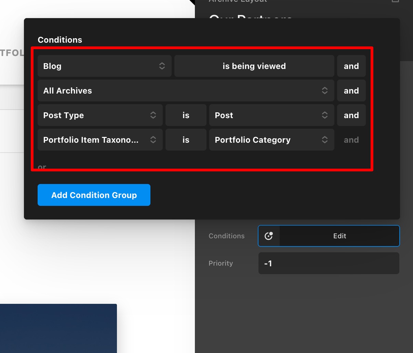Click the conditions icon beside Edit
Screen dimensions: 413x353
269,236
